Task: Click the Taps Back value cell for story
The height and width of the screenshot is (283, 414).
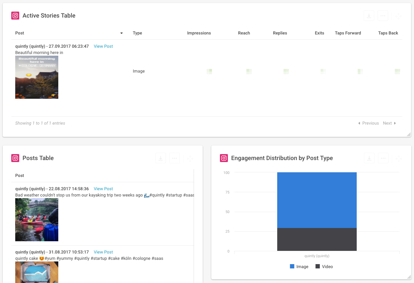Action: 397,71
